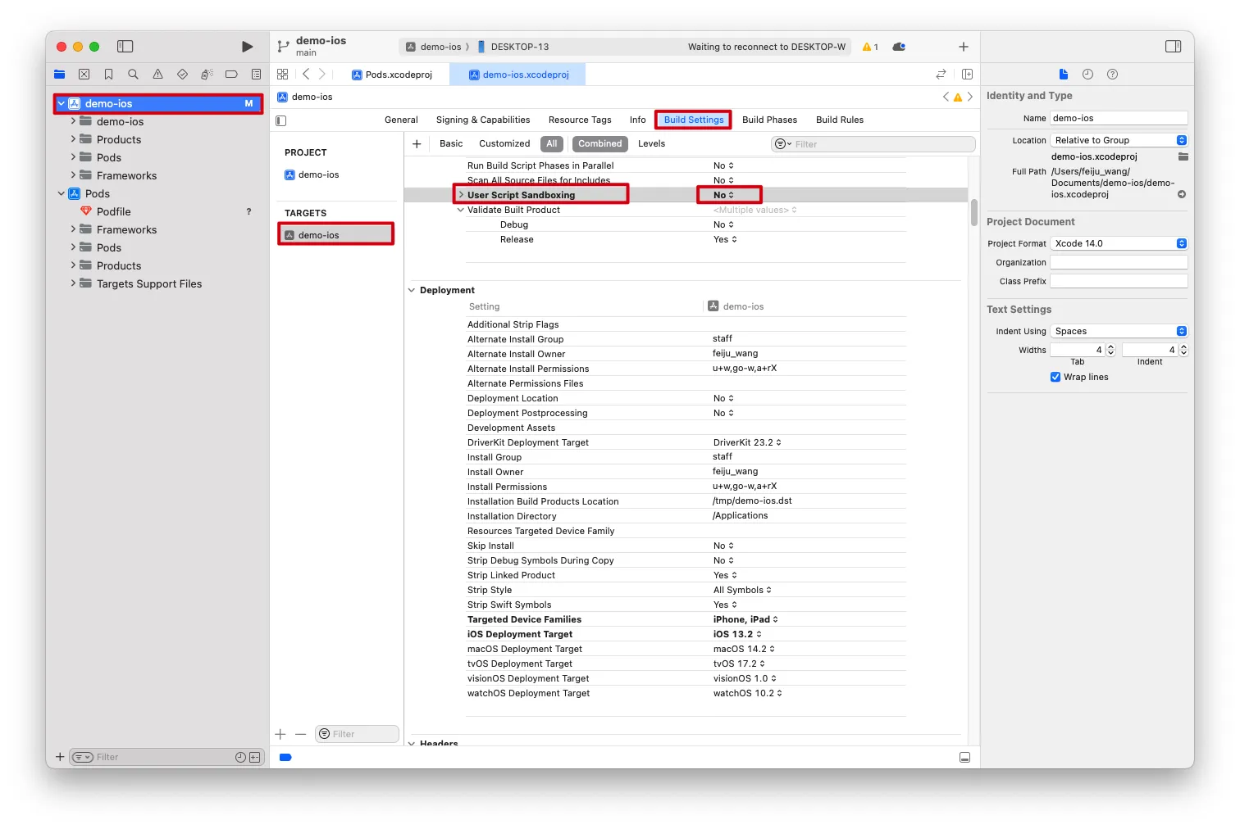Change User Script Sandboxing value popup

pyautogui.click(x=723, y=195)
